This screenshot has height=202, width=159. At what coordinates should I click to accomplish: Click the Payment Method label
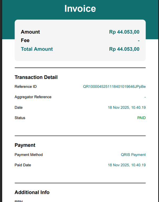[x=29, y=155]
